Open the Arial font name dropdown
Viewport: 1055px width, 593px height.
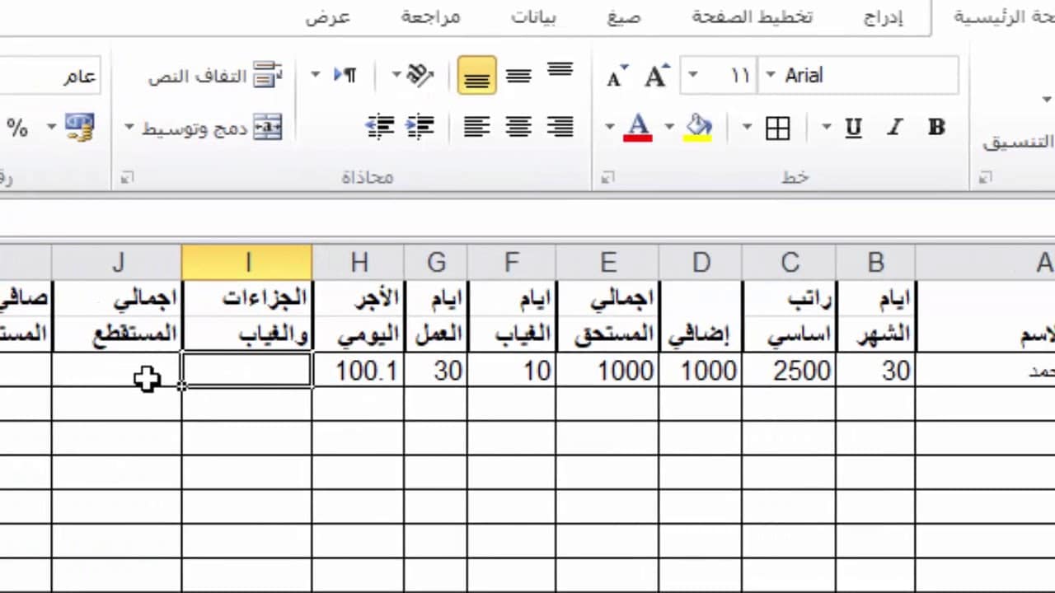[771, 76]
